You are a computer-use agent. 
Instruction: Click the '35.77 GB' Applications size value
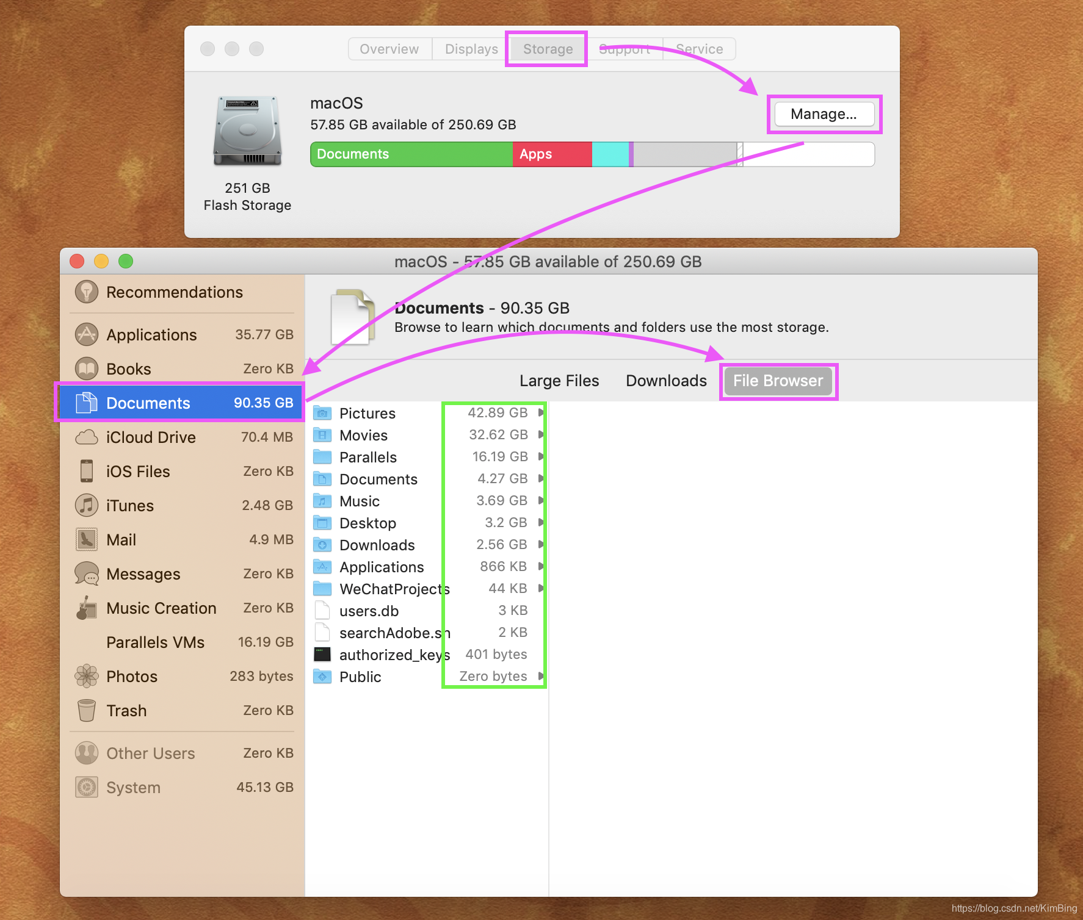coord(264,334)
